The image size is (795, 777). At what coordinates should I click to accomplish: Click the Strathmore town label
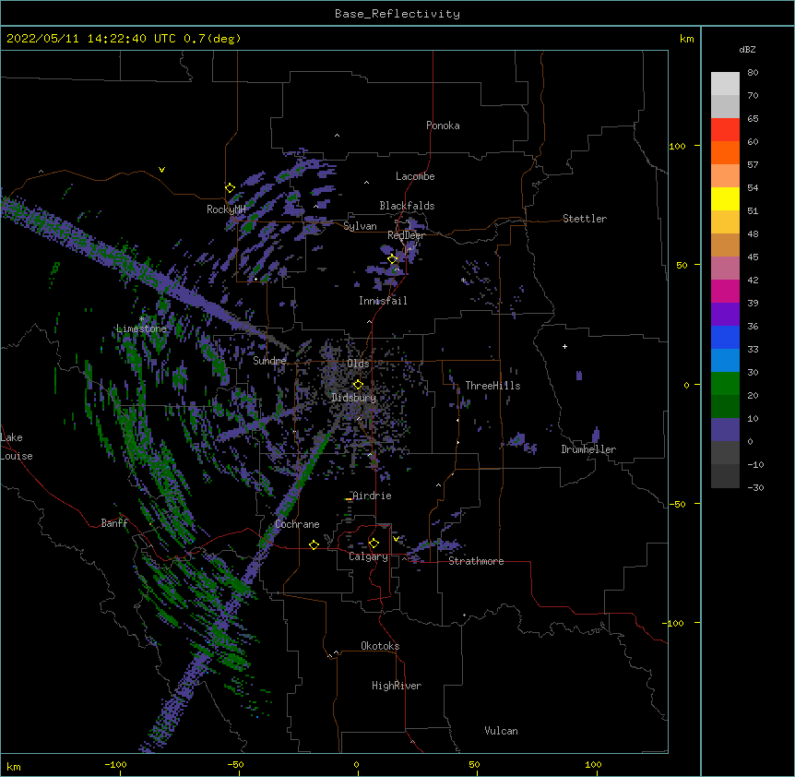476,561
